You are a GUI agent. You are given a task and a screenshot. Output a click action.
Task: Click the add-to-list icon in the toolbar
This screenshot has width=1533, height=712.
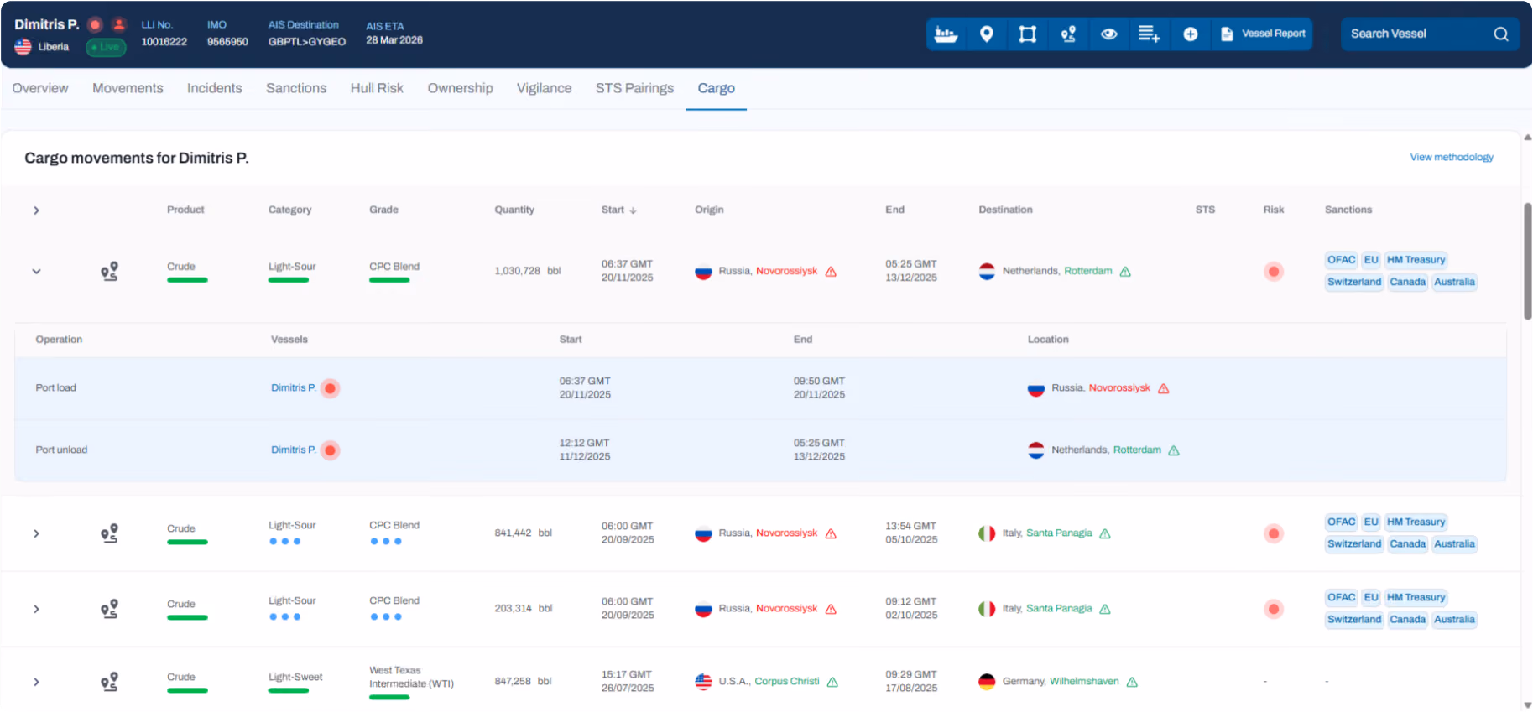[x=1149, y=34]
